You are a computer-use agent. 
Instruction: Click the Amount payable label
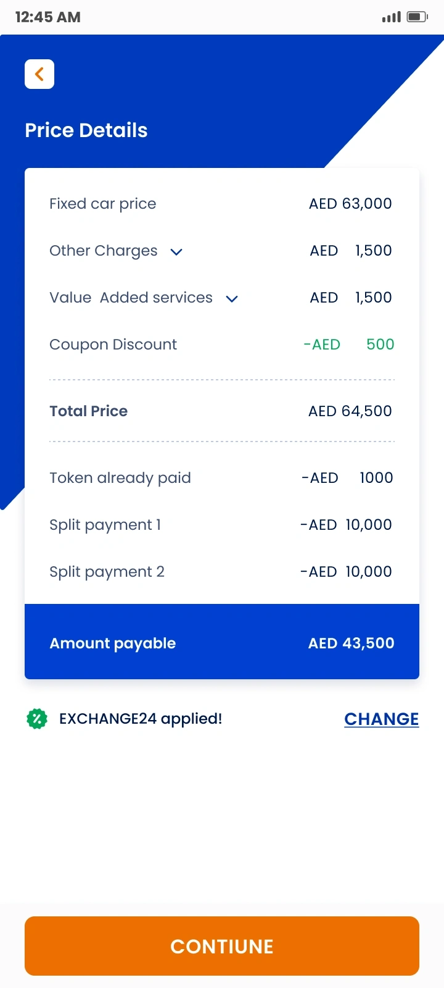pyautogui.click(x=112, y=643)
